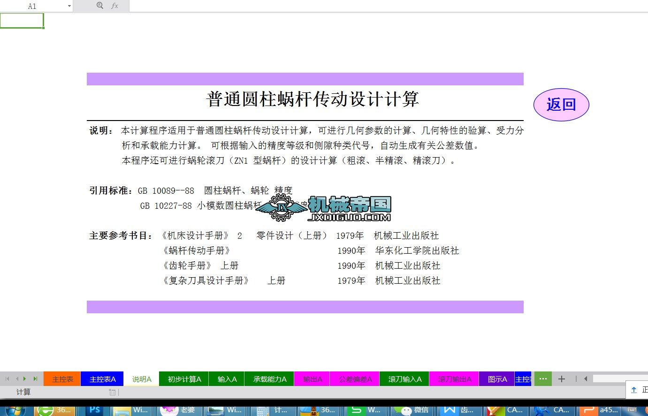Add a new sheet with plus button

pos(562,378)
